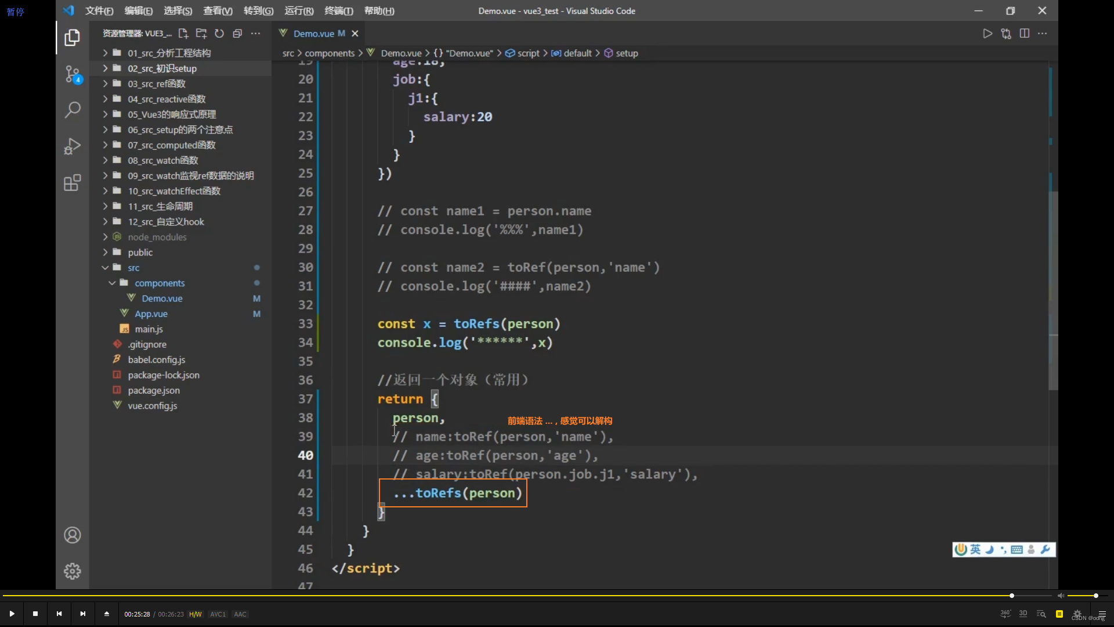Skip to next video track
This screenshot has height=627, width=1114.
(83, 614)
